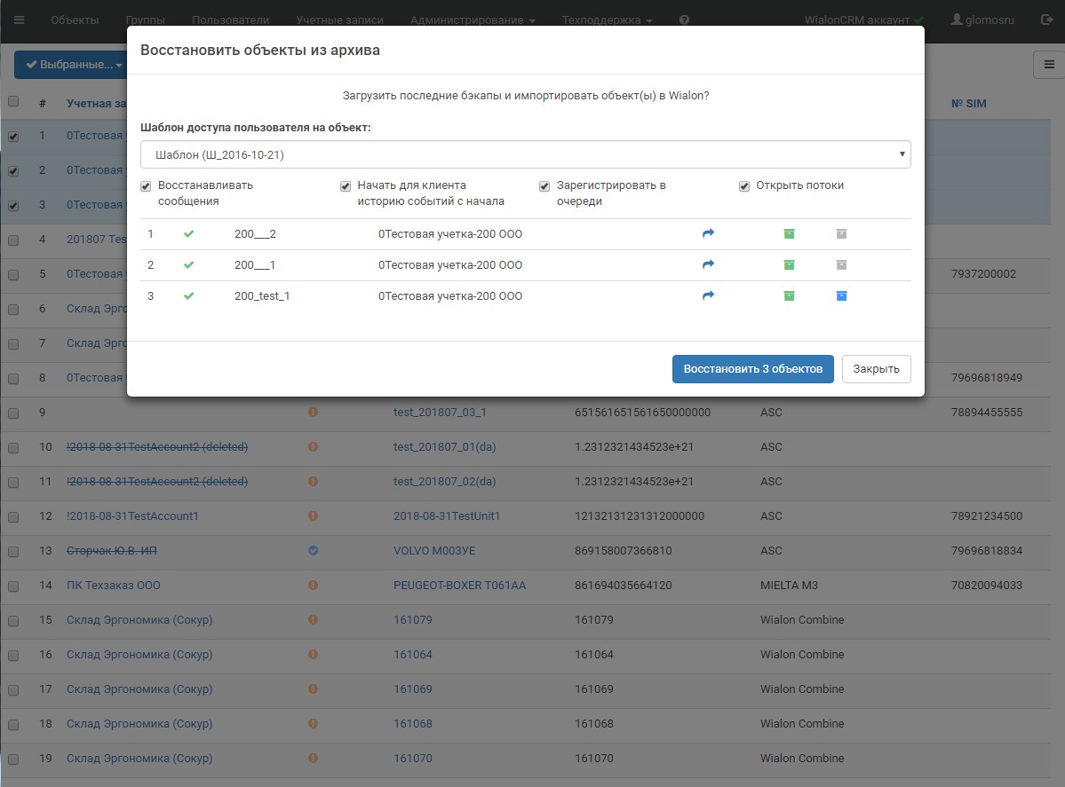Select checkbox for row 14 ПК Техзаказ

pyautogui.click(x=13, y=586)
